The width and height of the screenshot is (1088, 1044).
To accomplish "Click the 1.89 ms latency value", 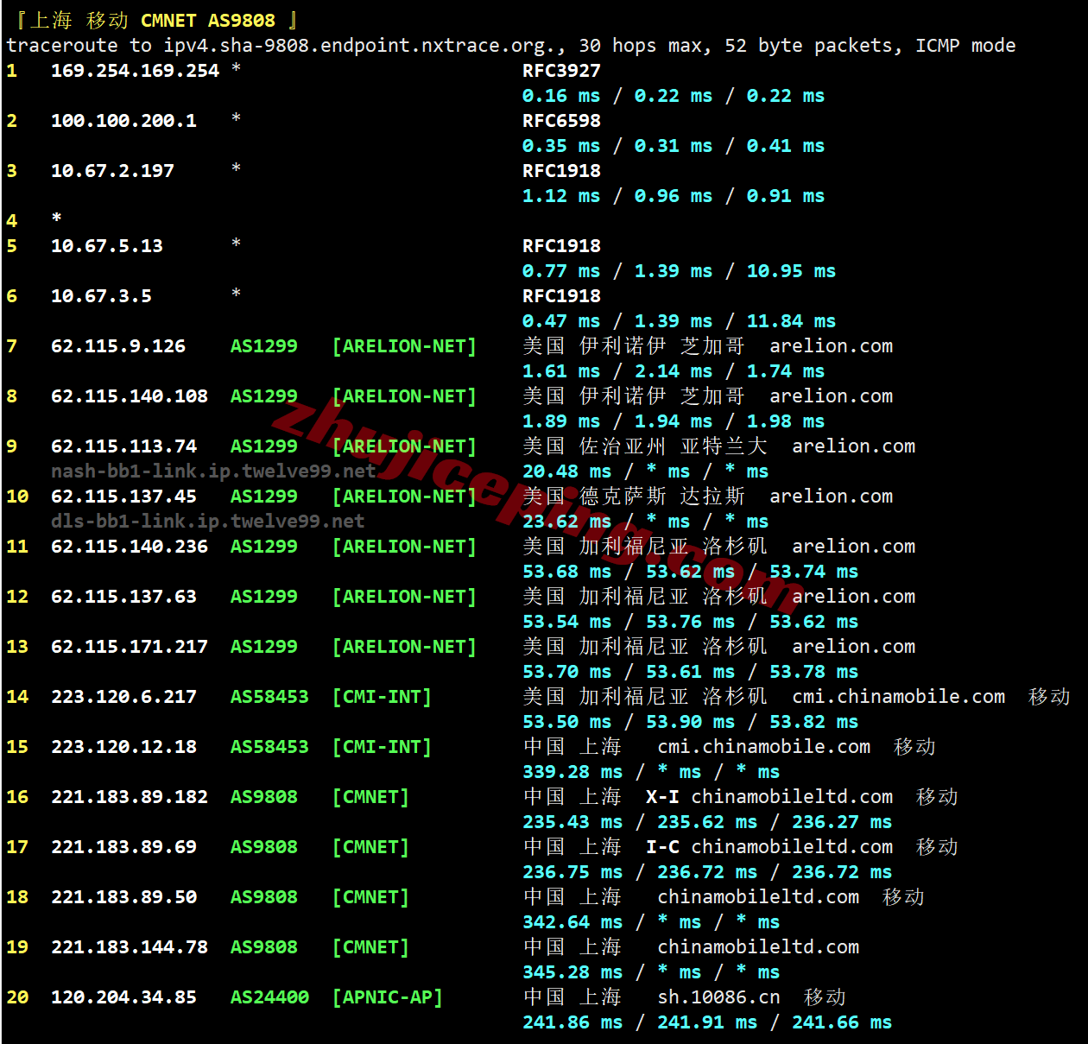I will [x=561, y=421].
